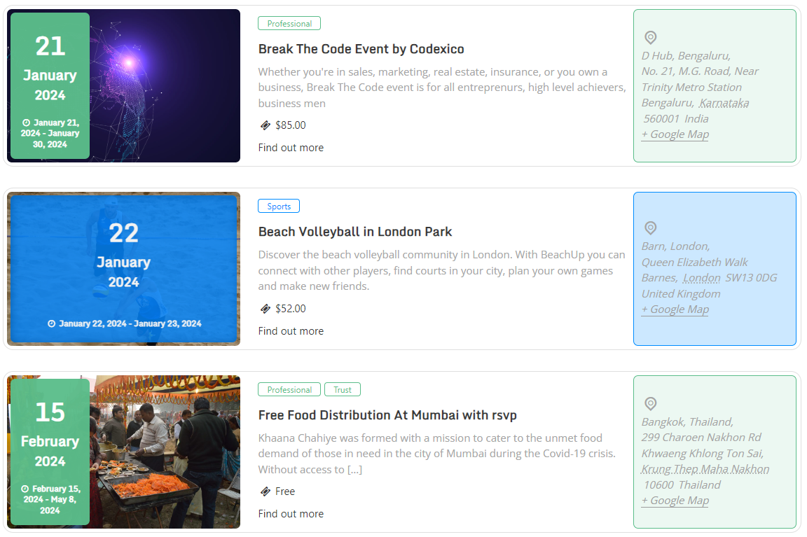Open Beach Volleyball in London Park title

coord(355,232)
